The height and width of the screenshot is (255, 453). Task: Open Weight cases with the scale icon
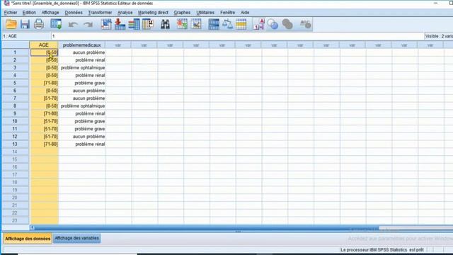tap(227, 24)
